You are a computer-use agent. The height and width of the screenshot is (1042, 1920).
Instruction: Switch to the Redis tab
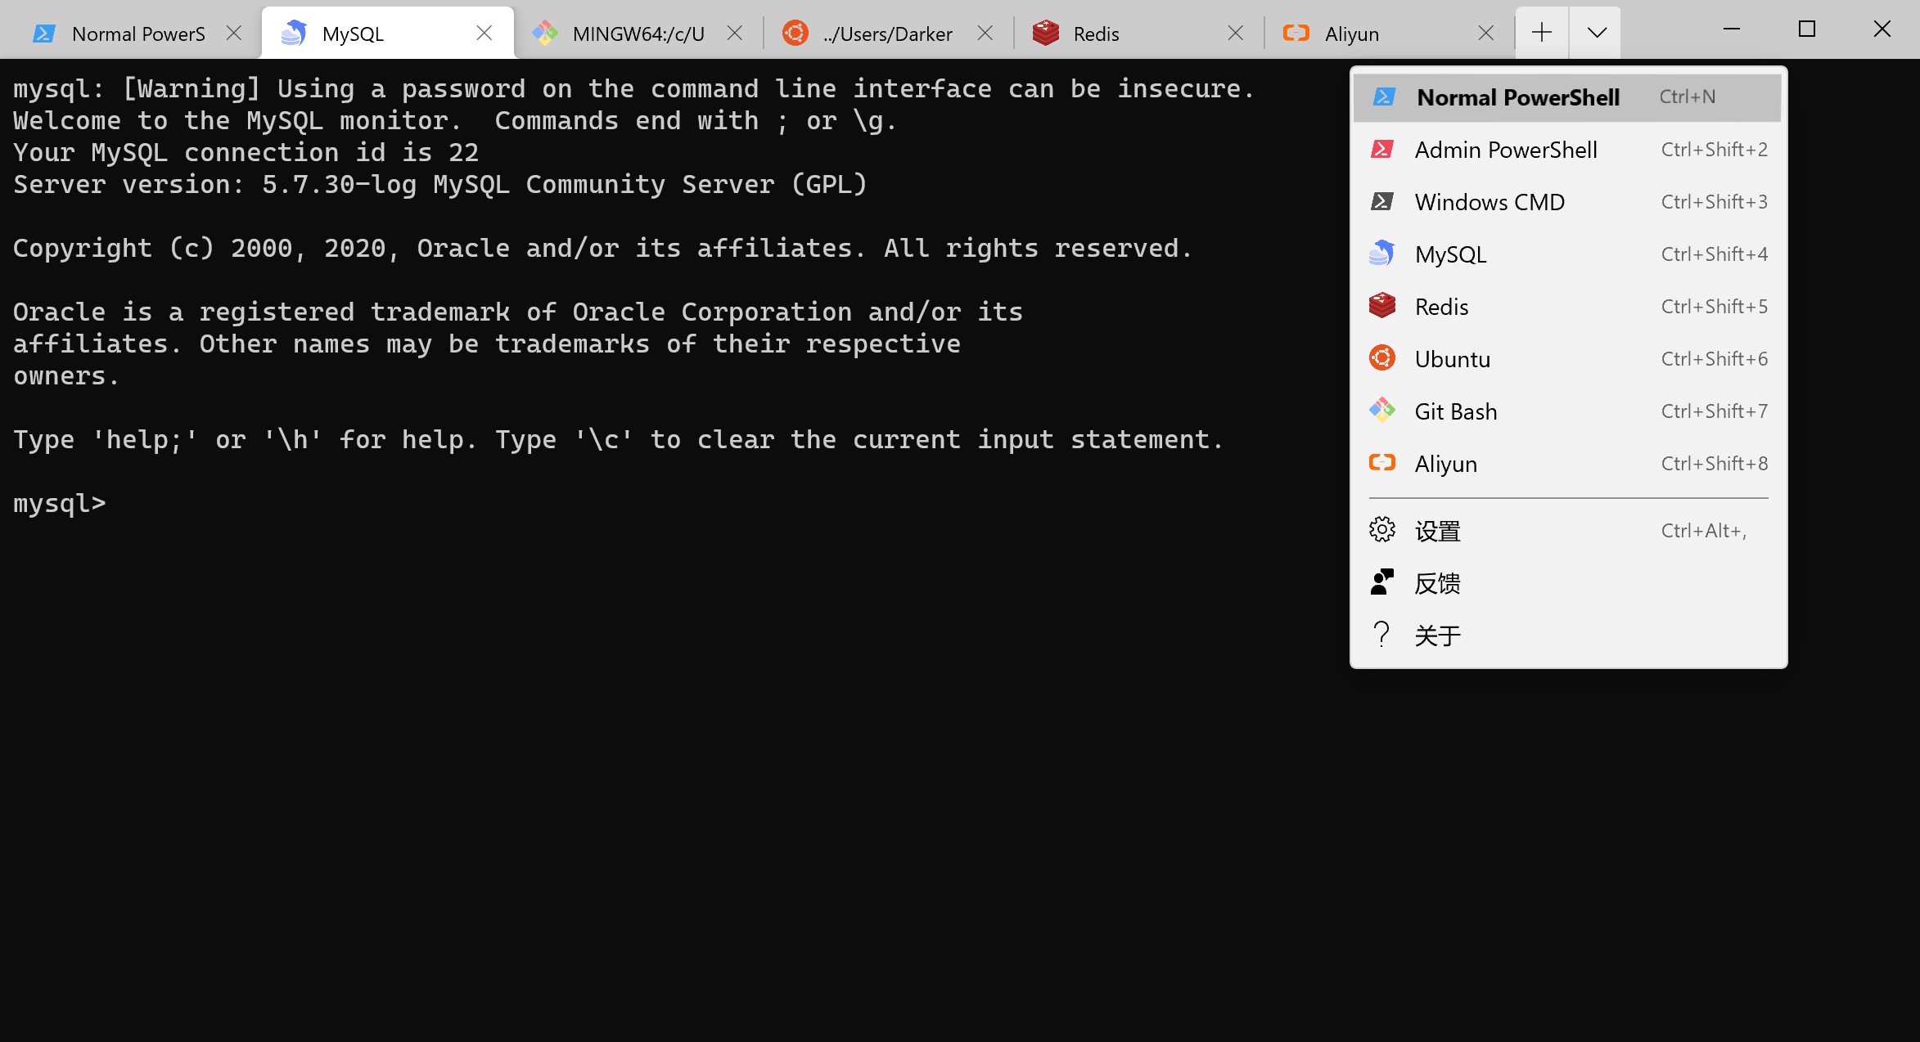click(x=1095, y=34)
